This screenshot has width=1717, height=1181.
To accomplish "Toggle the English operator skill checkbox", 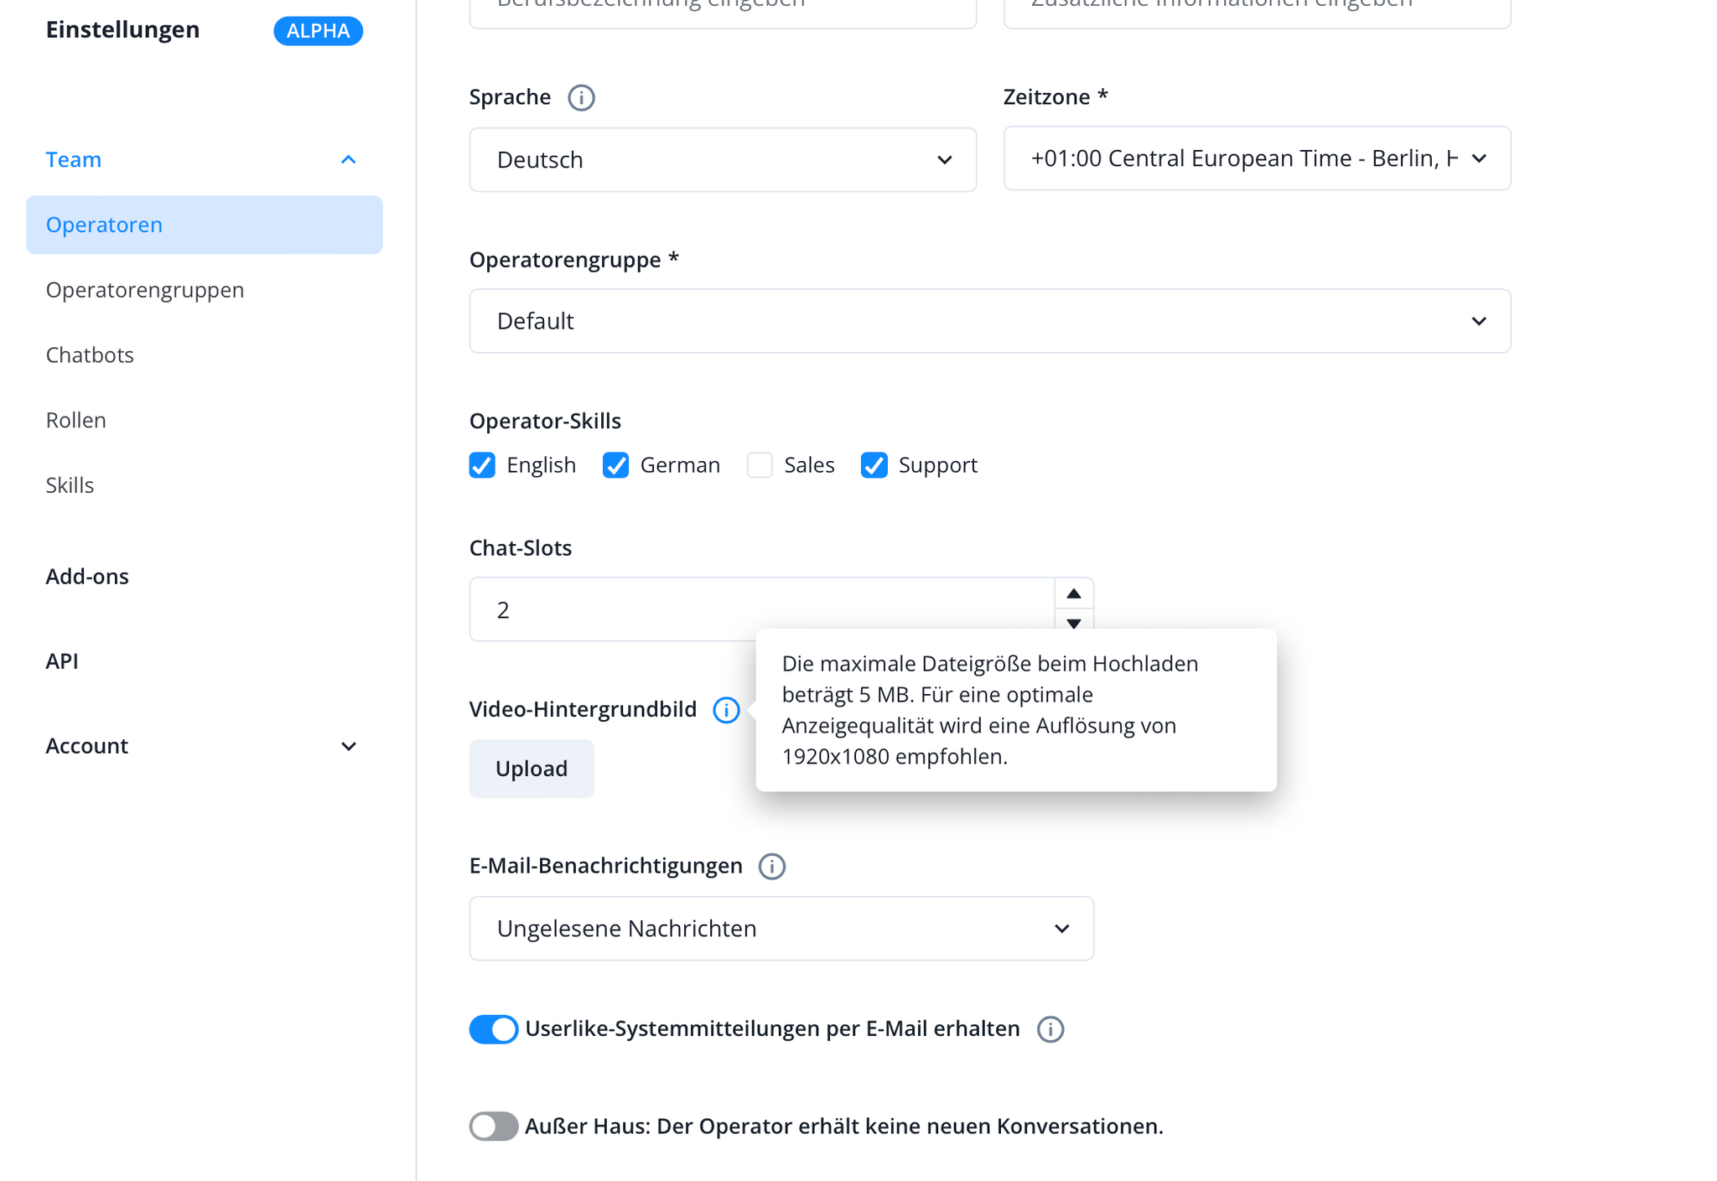I will point(484,464).
